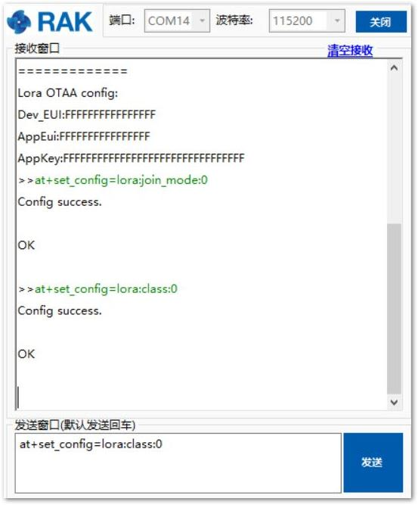The height and width of the screenshot is (505, 418).
Task: Click the Dev_EUI line in receive window
Action: pyautogui.click(x=87, y=114)
